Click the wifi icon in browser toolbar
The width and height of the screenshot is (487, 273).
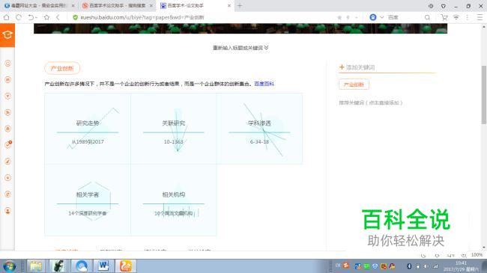tap(456, 18)
